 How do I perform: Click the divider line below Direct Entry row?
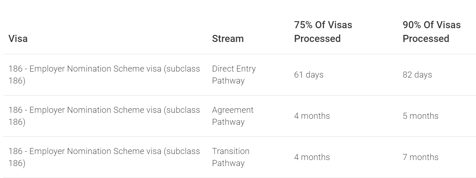click(x=239, y=95)
